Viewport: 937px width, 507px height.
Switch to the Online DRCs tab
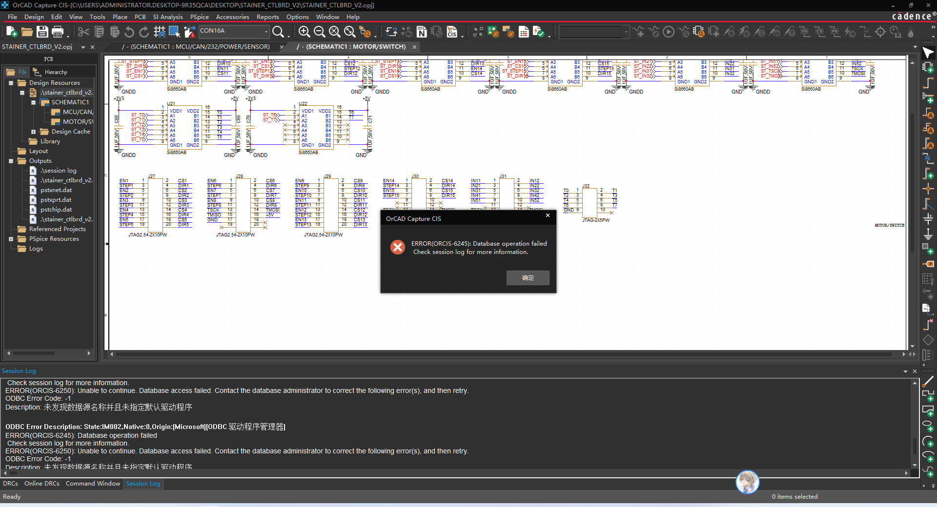[42, 484]
